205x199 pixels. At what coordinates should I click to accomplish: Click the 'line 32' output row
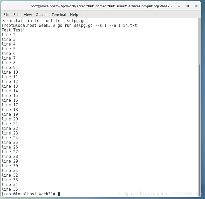coord(10,175)
